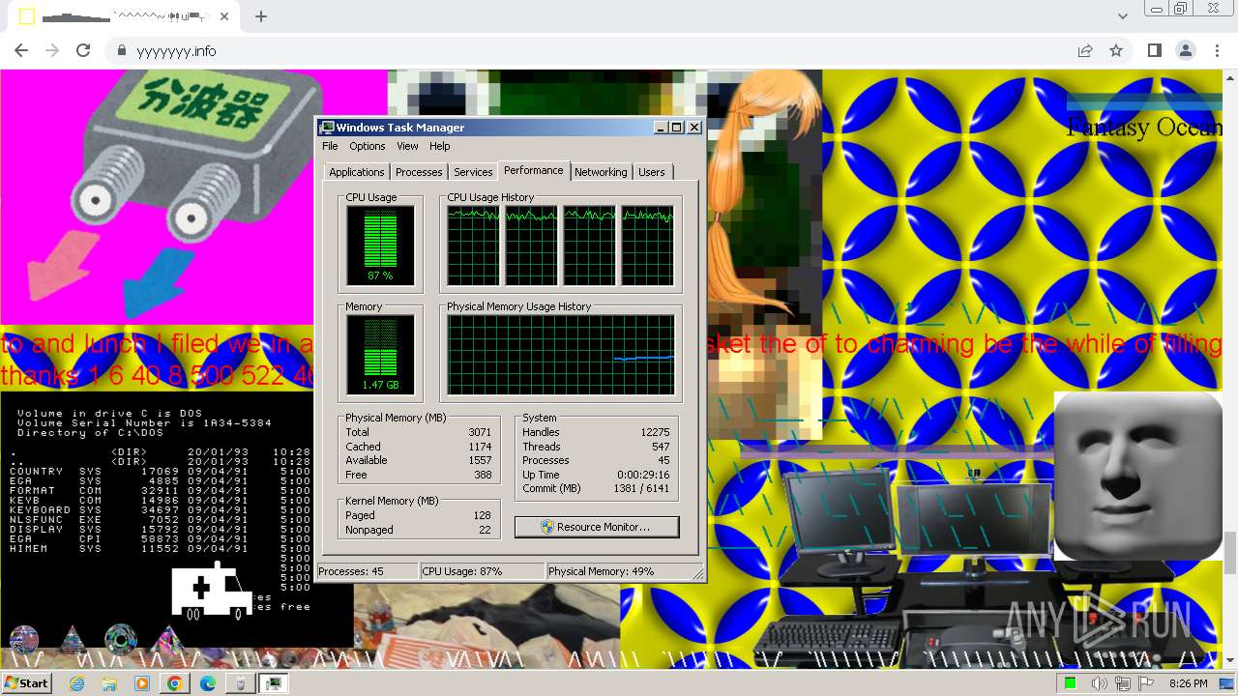Click the Handles value 12275
Image resolution: width=1238 pixels, height=696 pixels.
(655, 432)
